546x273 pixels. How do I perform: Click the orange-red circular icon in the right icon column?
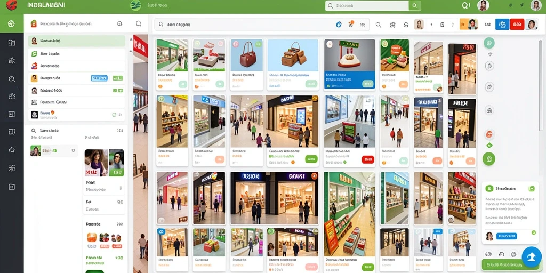pos(489,134)
